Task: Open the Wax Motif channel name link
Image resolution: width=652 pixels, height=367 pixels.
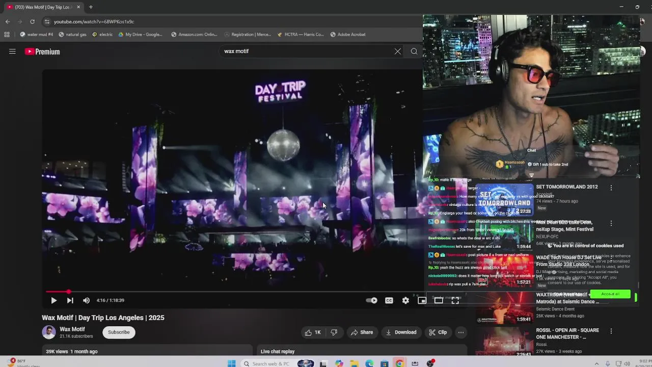Action: click(x=72, y=329)
